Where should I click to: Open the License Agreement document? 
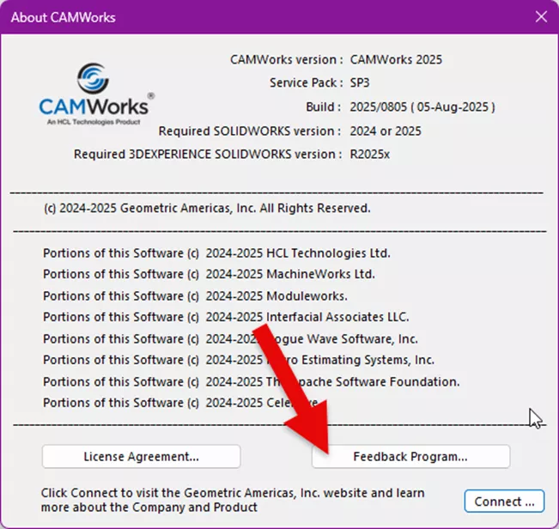(141, 456)
